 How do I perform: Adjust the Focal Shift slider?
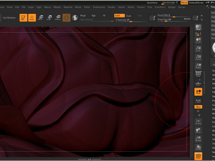click(174, 15)
